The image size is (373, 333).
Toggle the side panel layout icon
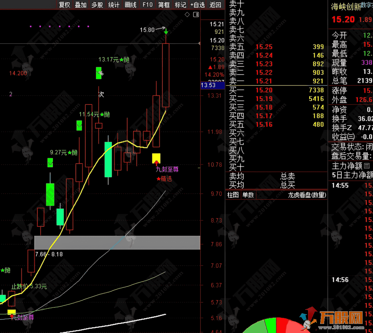point(196,14)
